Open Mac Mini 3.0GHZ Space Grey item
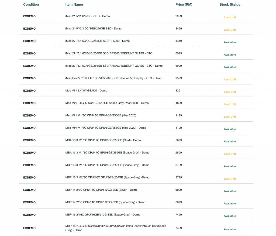 click(x=107, y=103)
